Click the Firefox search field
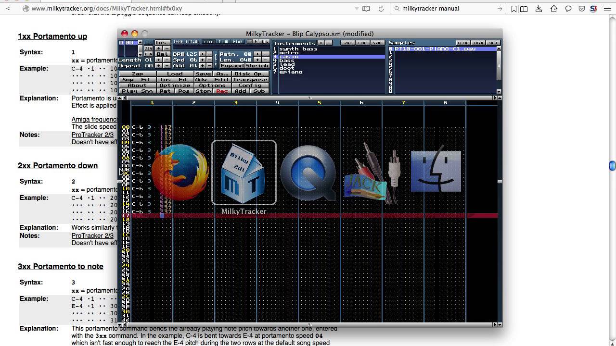 (x=448, y=9)
